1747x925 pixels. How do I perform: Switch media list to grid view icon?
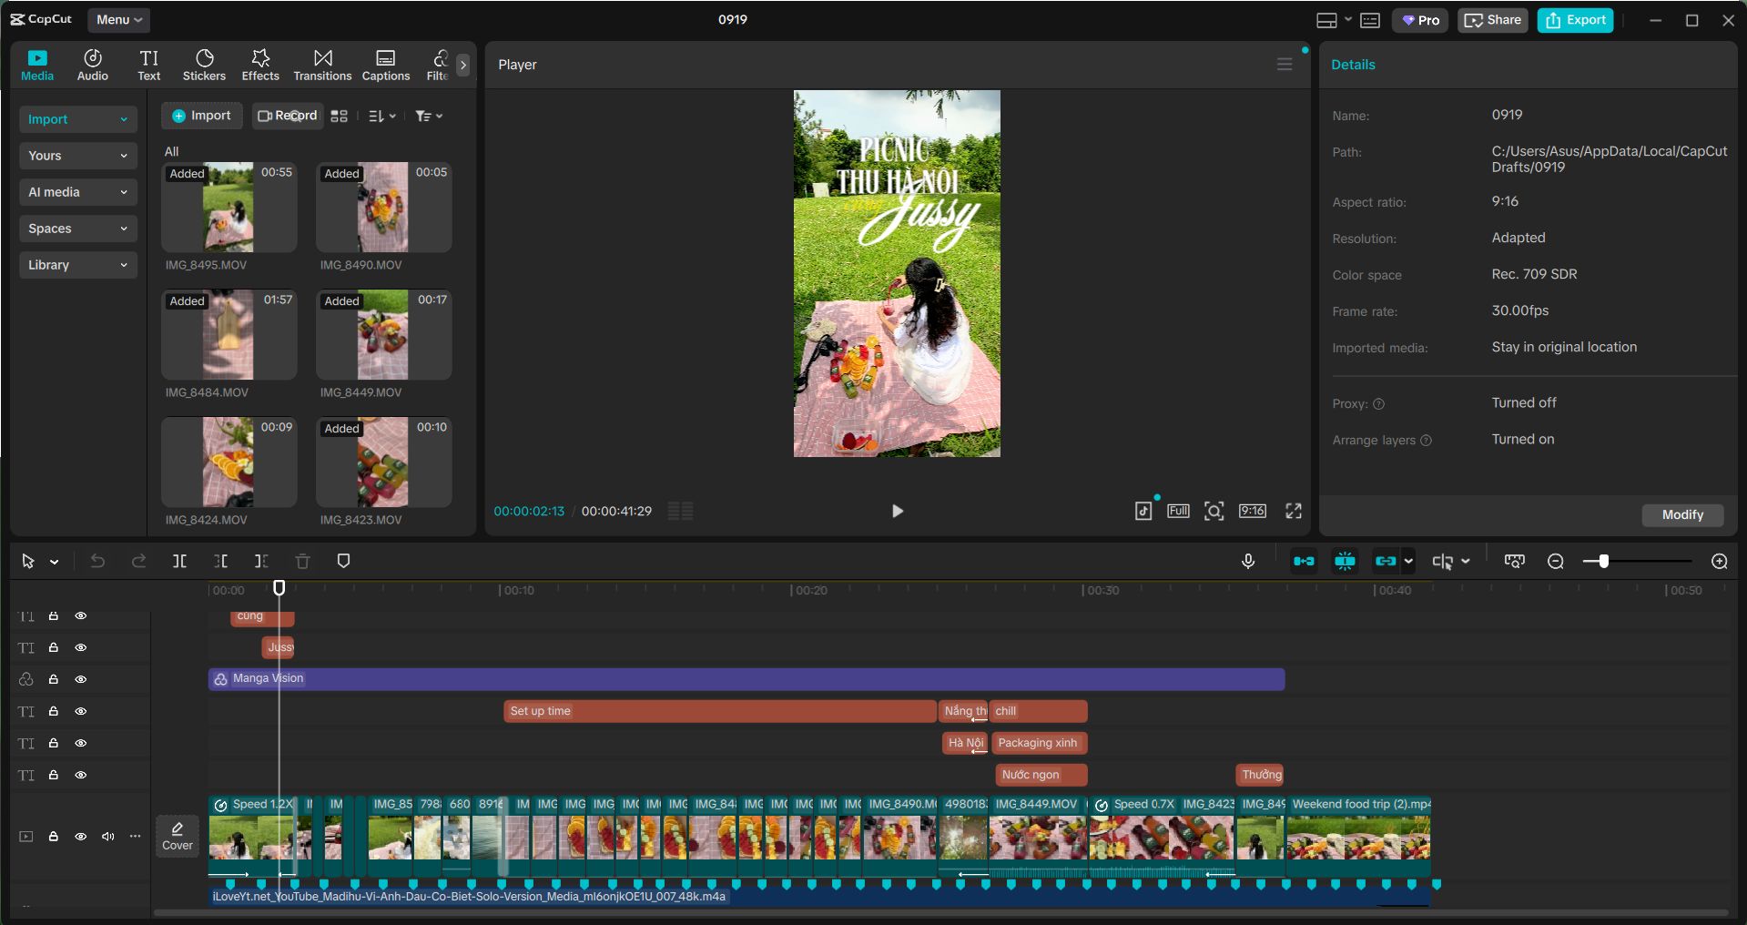tap(340, 116)
